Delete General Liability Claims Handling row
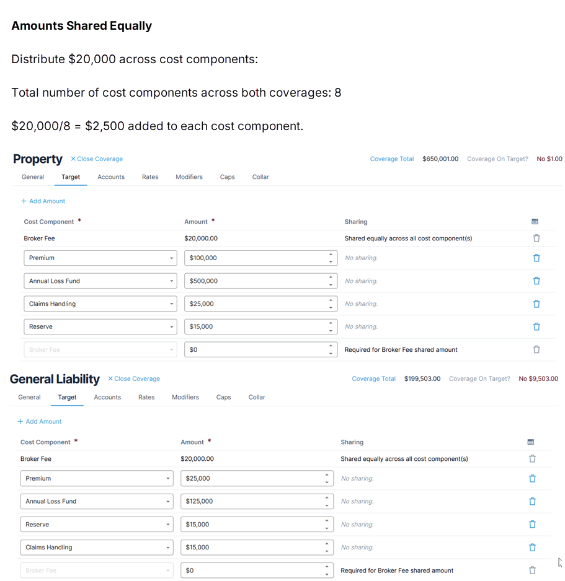Viewport: 565px width, 581px height. [x=532, y=548]
